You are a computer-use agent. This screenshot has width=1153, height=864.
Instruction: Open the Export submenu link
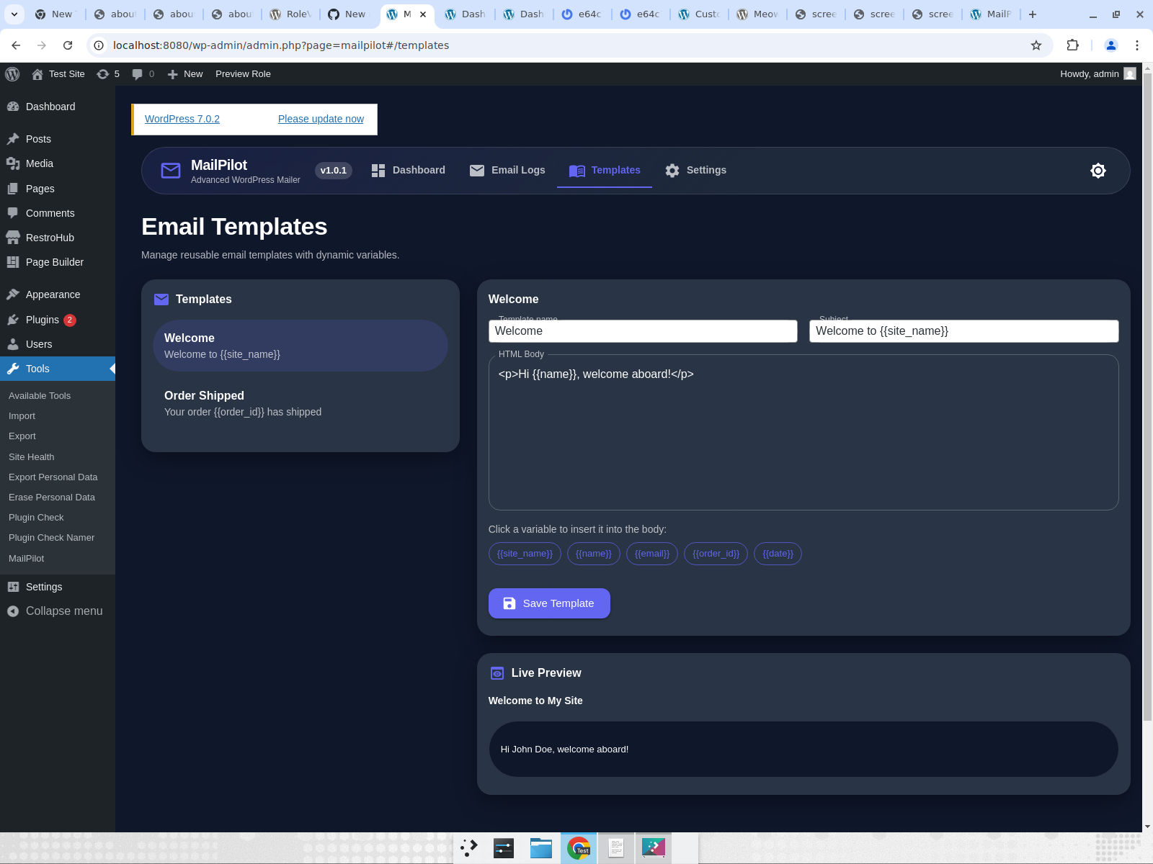(22, 436)
